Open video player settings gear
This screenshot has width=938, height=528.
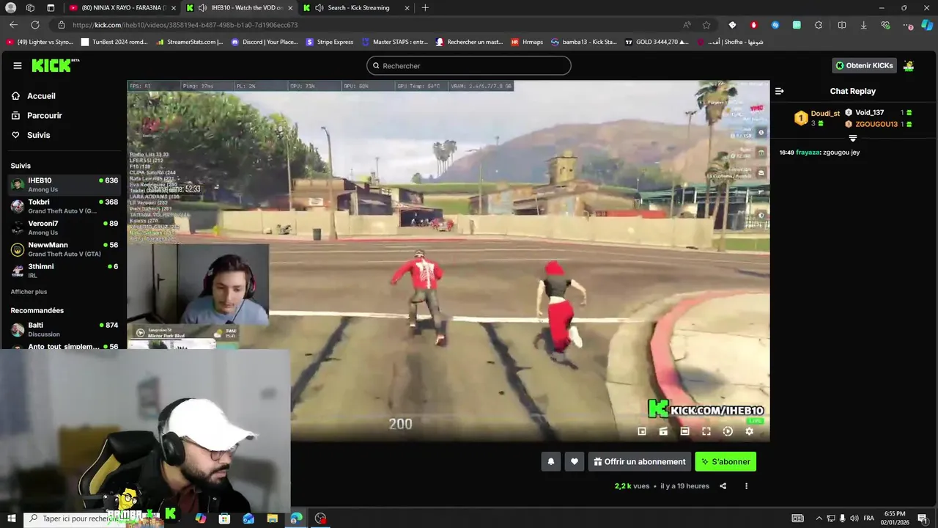tap(749, 431)
